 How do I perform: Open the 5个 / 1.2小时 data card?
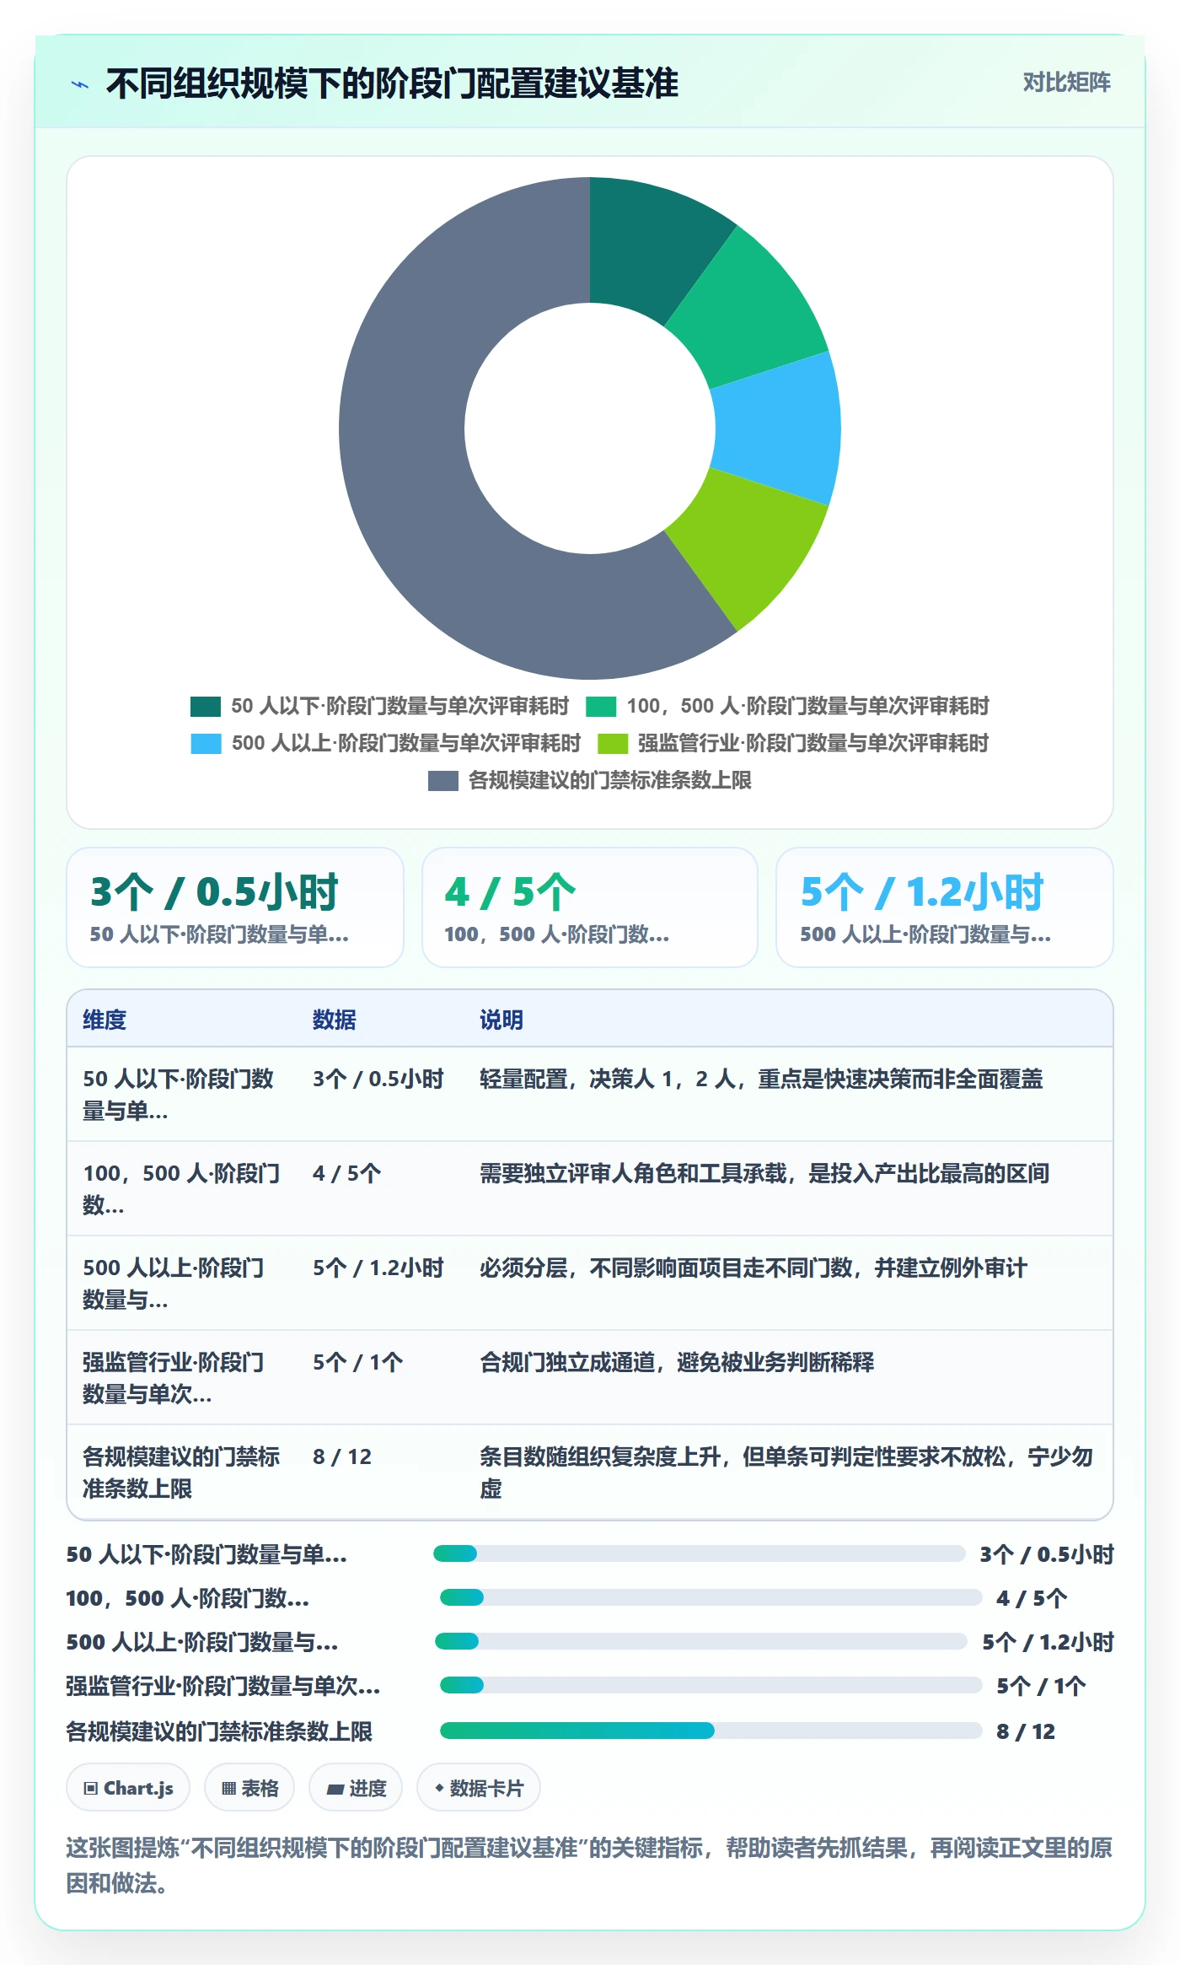944,907
